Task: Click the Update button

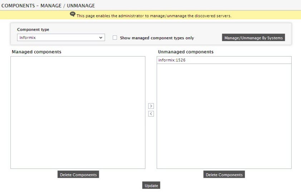Action: pyautogui.click(x=151, y=186)
